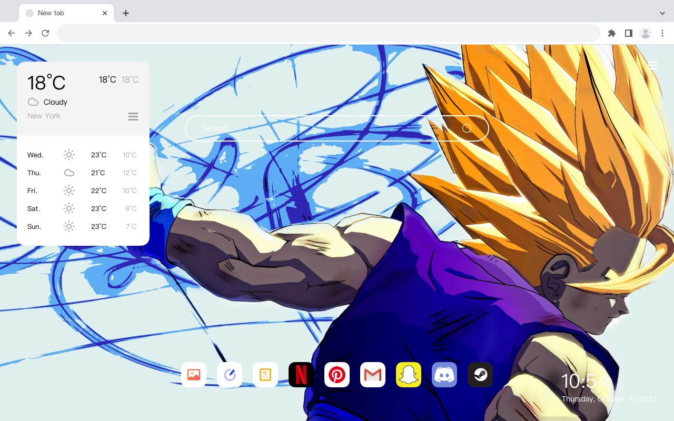
Task: Click Thursday's 21°C high temperature
Action: (x=98, y=173)
